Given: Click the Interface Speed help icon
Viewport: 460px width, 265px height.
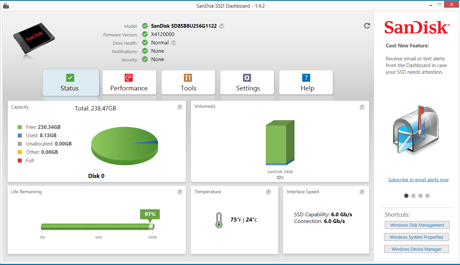Looking at the screenshot, I should click(362, 192).
